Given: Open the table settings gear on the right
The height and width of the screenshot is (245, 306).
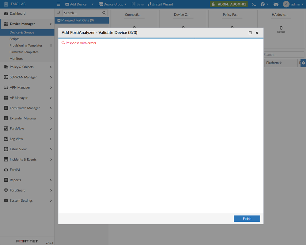Looking at the screenshot, I should 303,63.
